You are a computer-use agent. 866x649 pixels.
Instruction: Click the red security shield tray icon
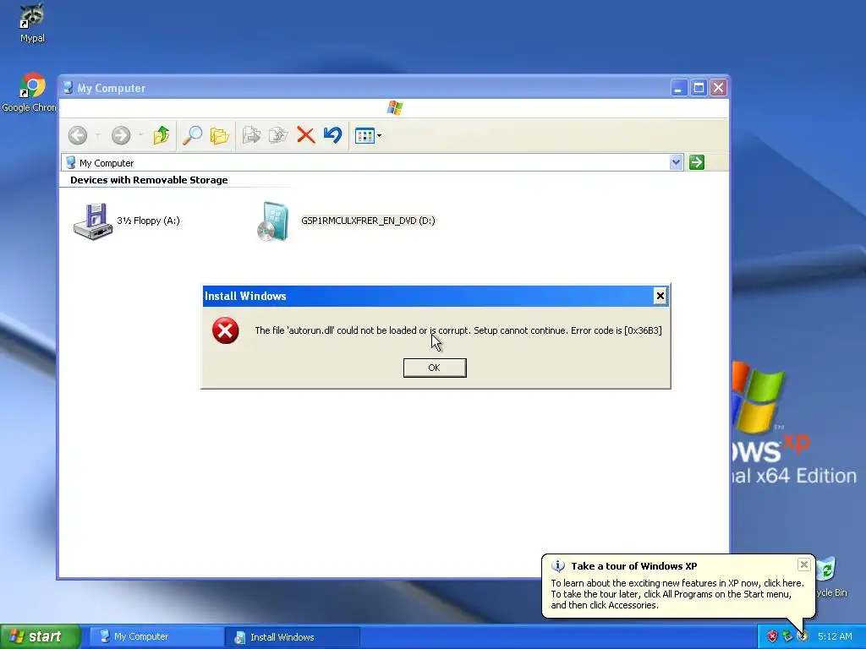(x=772, y=637)
